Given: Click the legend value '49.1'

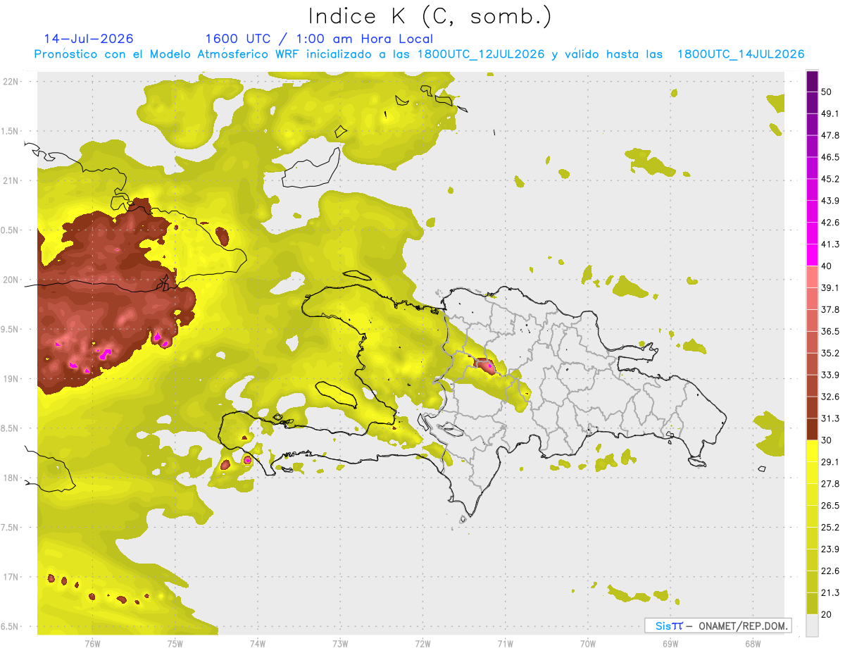Looking at the screenshot, I should [x=830, y=113].
